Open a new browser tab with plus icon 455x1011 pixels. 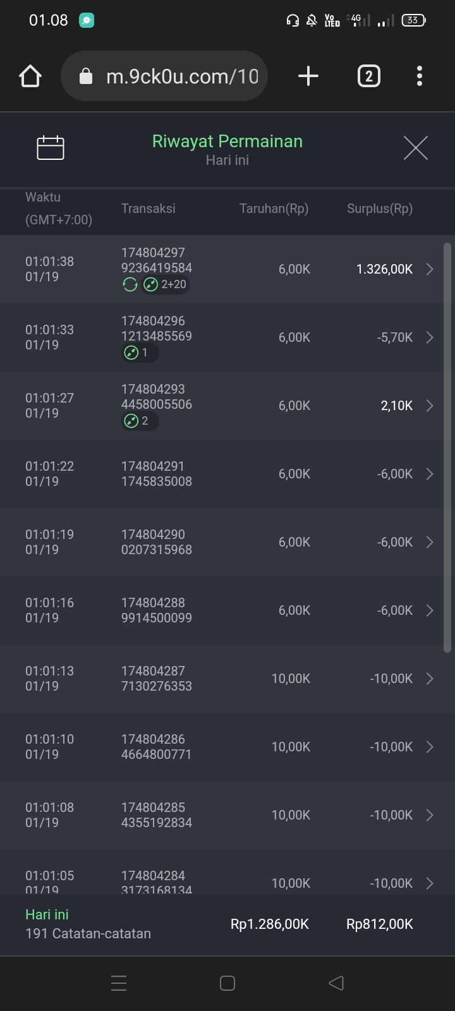click(x=308, y=76)
